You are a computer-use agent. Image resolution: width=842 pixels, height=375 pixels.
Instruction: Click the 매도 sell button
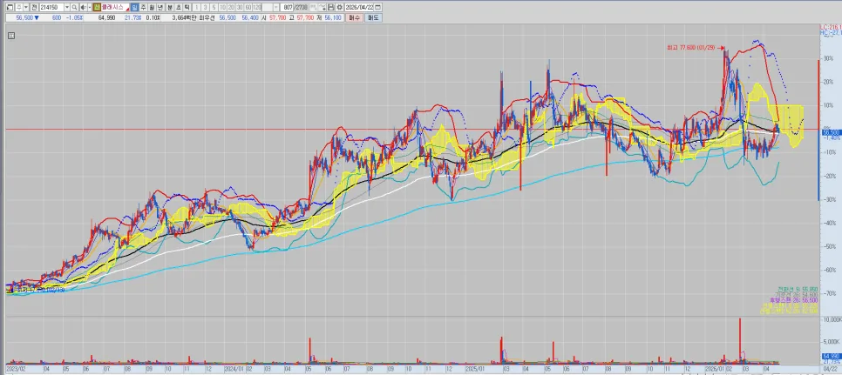tap(373, 17)
